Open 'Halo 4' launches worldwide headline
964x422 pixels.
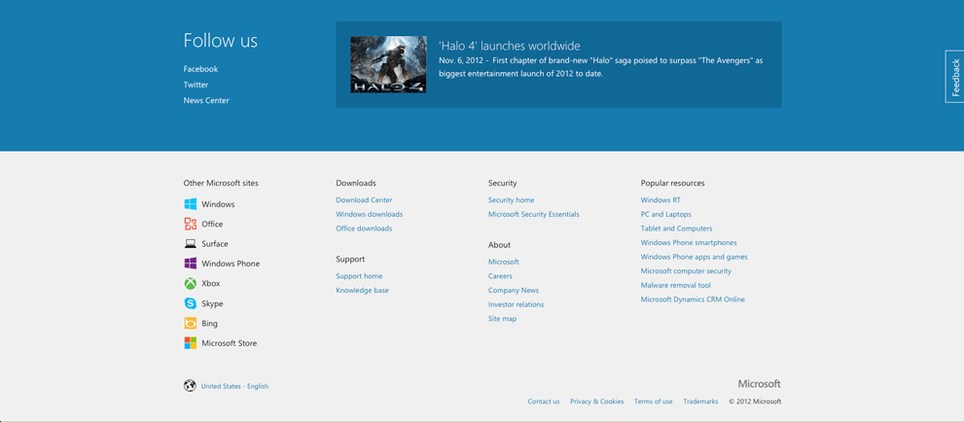(510, 46)
